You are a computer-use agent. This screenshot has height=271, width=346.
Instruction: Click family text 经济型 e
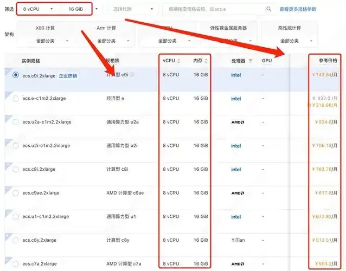115,98
